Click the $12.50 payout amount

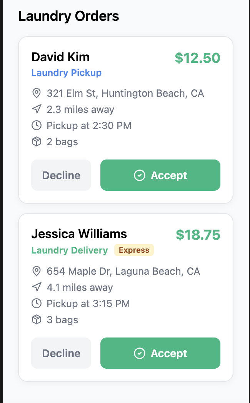pos(197,58)
